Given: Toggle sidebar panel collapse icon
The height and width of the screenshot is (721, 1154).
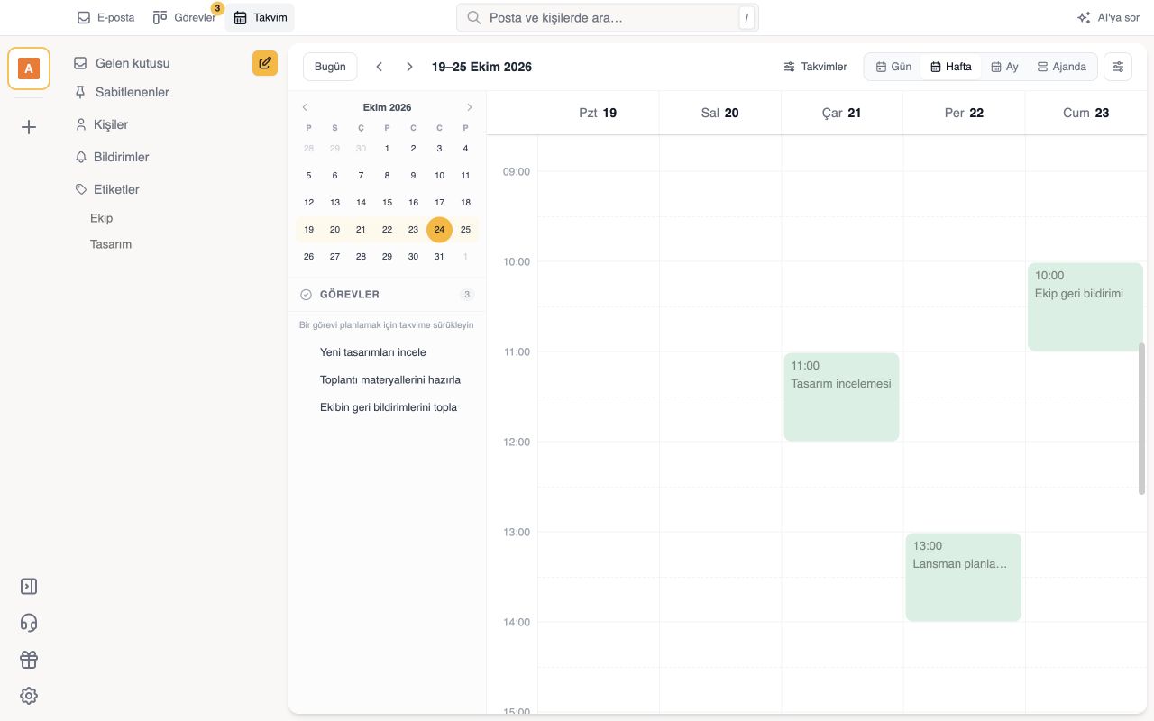Looking at the screenshot, I should 29,587.
